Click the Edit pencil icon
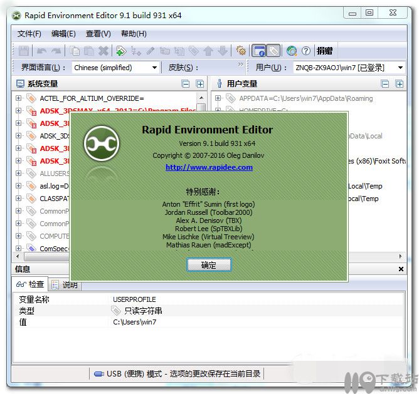419x394 pixels. tap(151, 51)
